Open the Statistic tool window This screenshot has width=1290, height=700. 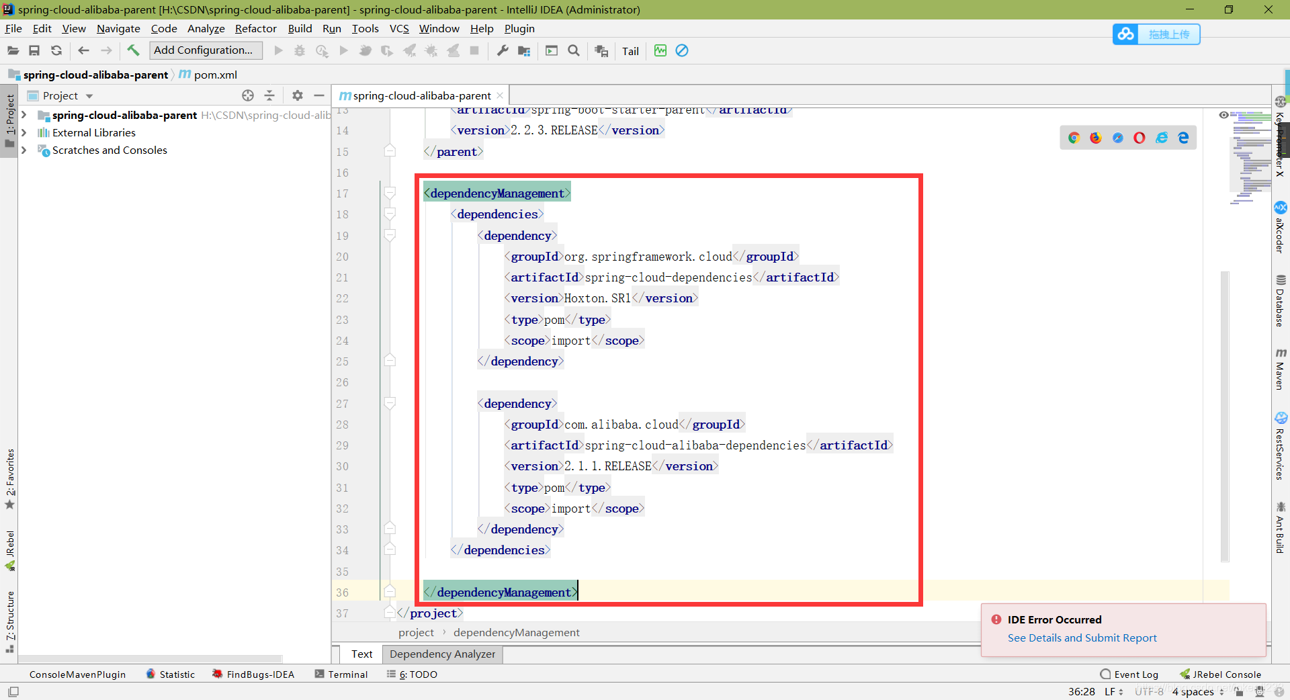click(x=171, y=674)
